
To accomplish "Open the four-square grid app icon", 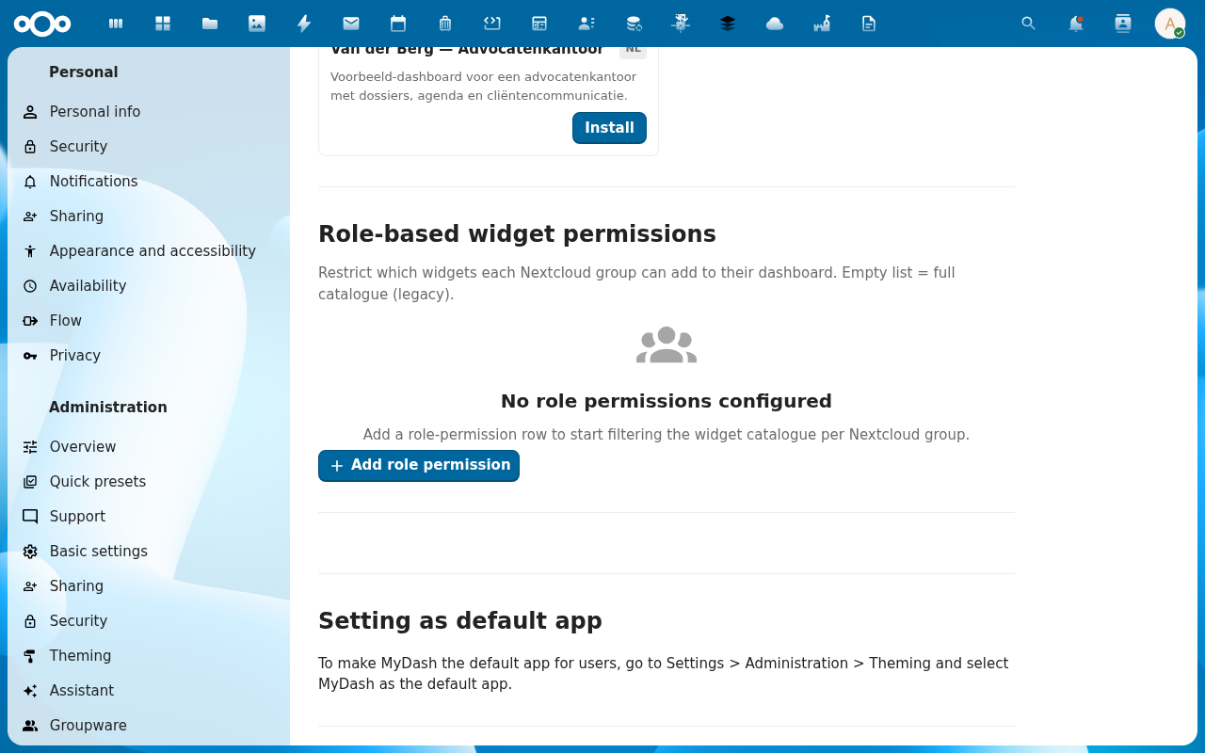I will click(x=163, y=24).
